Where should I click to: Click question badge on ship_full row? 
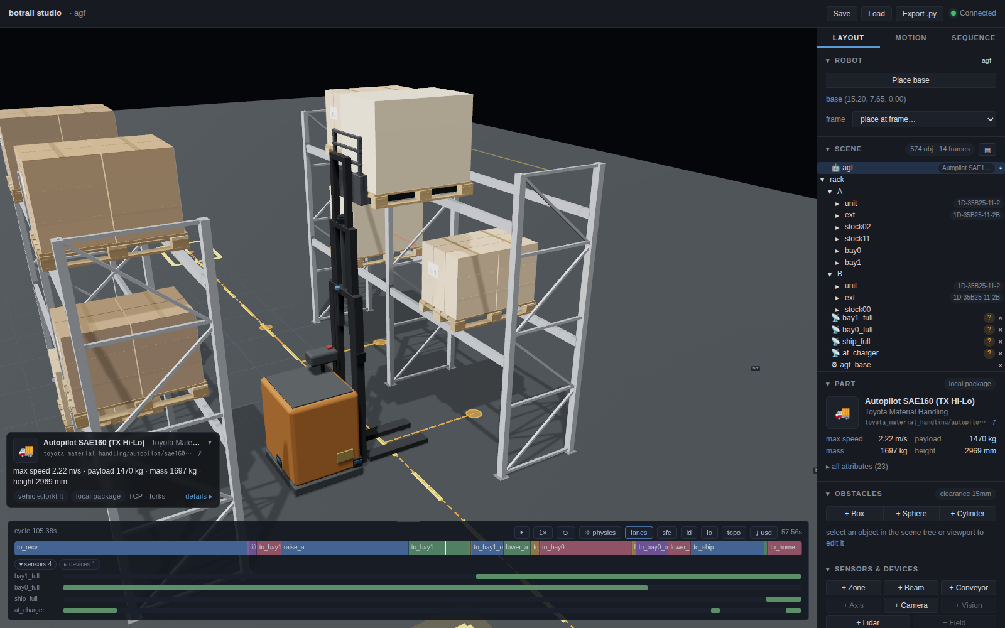point(989,342)
